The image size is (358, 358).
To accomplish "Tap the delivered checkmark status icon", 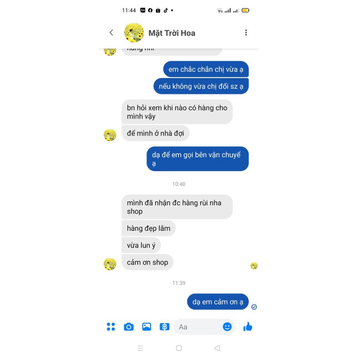I will [x=254, y=307].
